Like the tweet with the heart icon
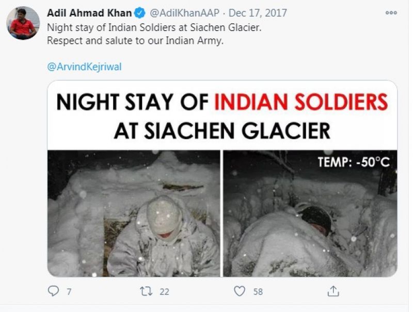Screen dimensions: 413x312 point(239,291)
